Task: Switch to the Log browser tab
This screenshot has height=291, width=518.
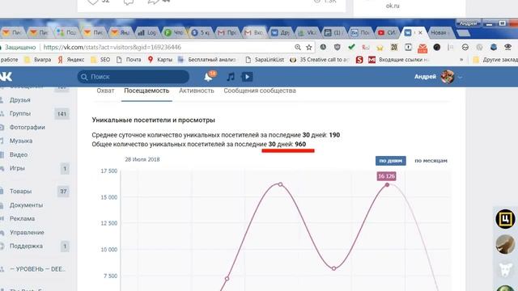Action: pyautogui.click(x=147, y=32)
